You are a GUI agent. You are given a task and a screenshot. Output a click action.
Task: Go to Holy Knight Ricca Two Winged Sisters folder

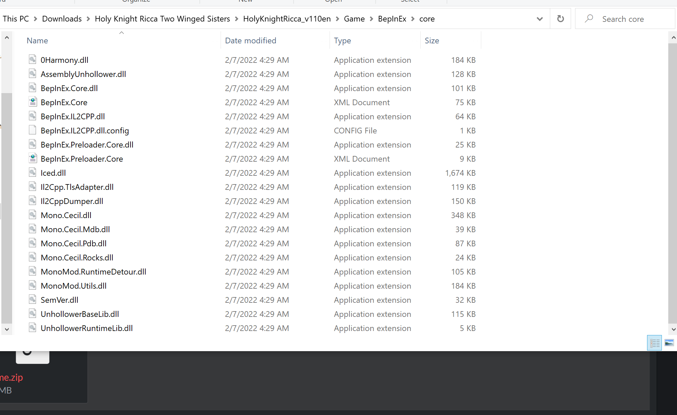click(162, 19)
